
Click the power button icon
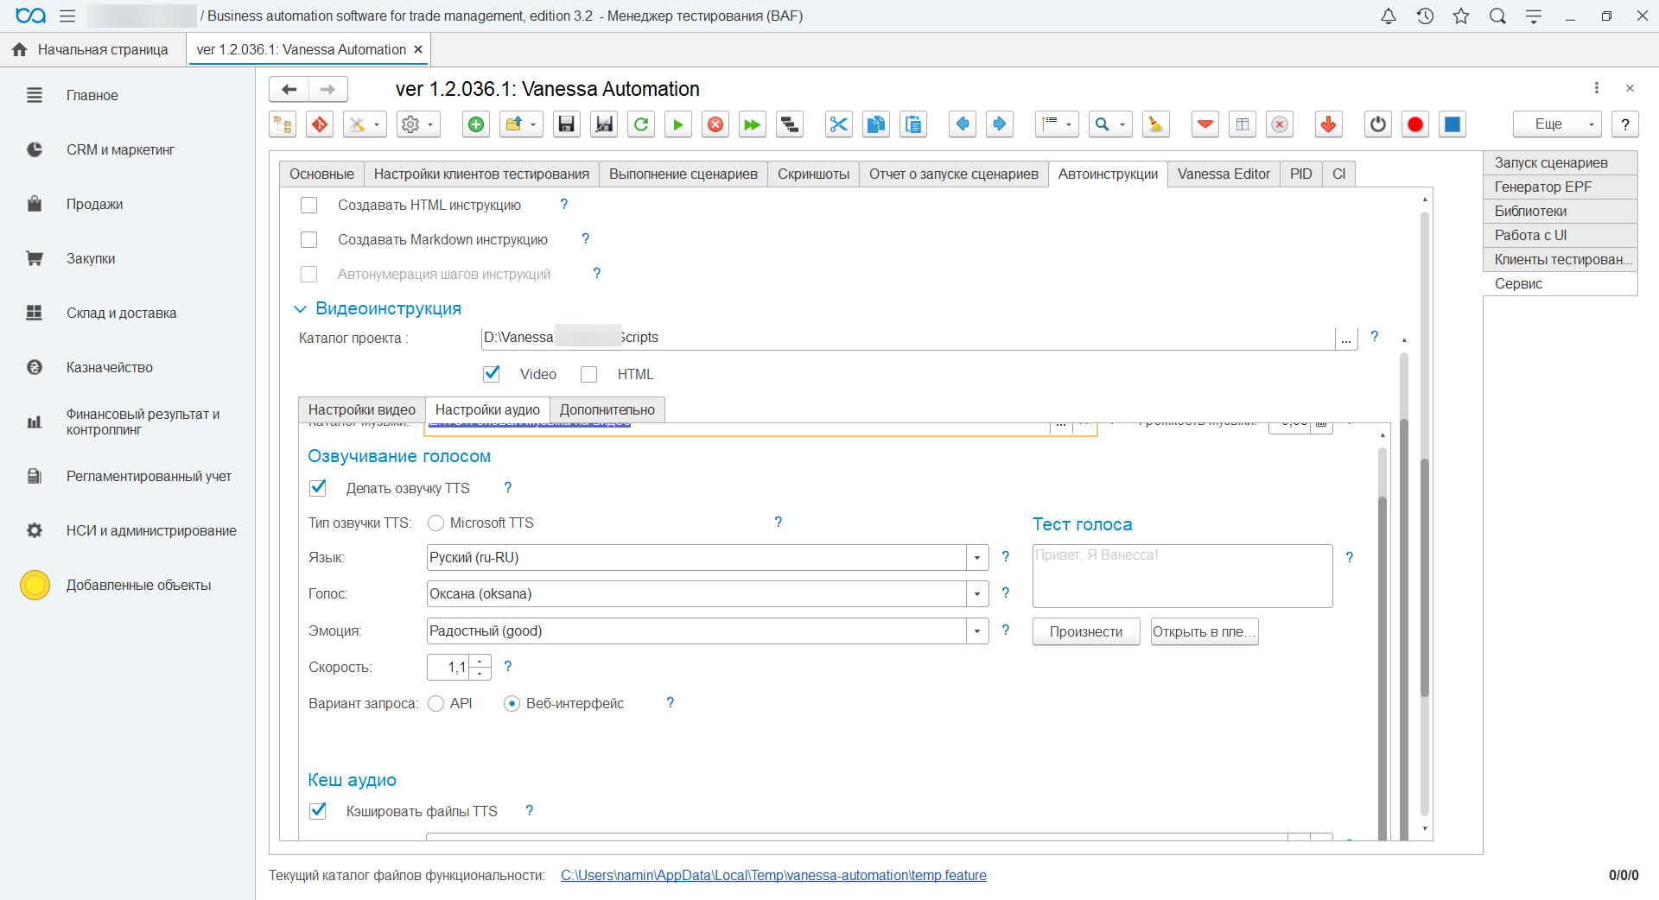coord(1378,124)
